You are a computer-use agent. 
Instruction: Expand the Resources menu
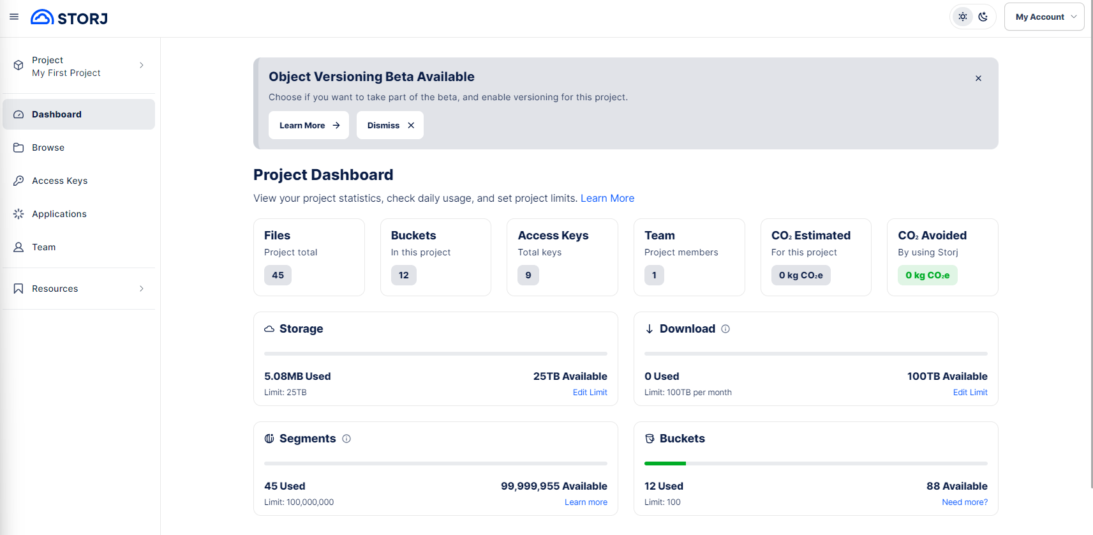tap(79, 289)
